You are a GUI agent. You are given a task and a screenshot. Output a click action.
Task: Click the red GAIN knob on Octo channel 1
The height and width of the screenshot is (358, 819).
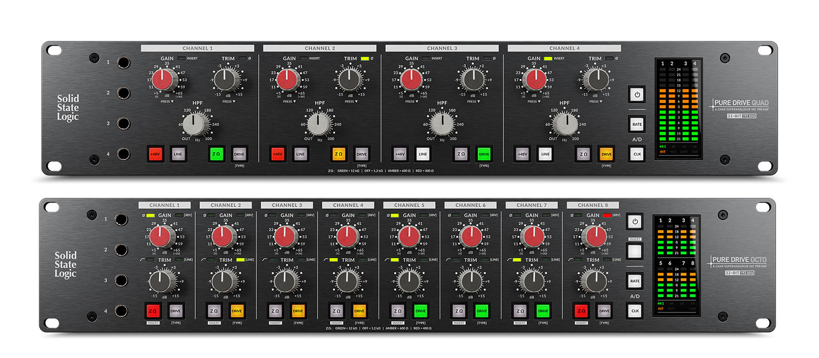coord(162,237)
